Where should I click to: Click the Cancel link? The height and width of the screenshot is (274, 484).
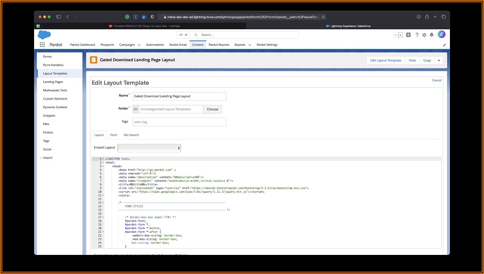click(x=436, y=80)
